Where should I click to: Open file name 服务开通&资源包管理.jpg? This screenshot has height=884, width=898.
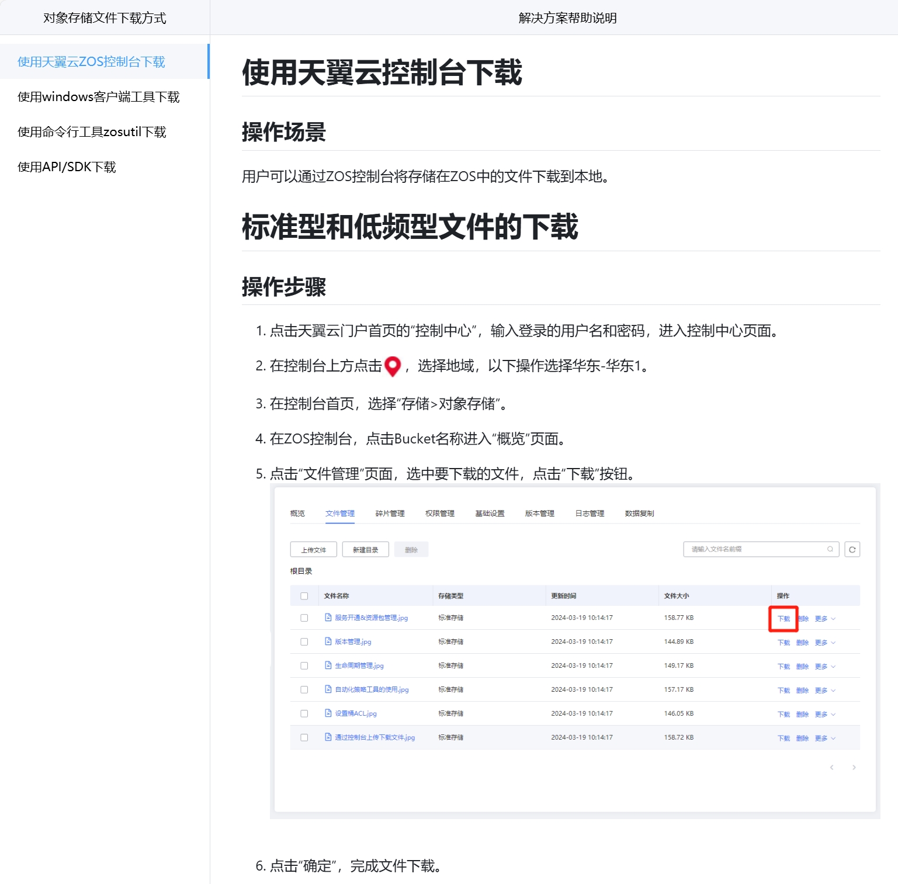click(372, 618)
